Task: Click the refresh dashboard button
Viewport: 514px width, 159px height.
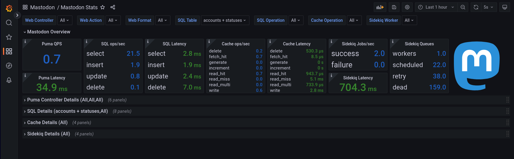Action: tap(476, 7)
